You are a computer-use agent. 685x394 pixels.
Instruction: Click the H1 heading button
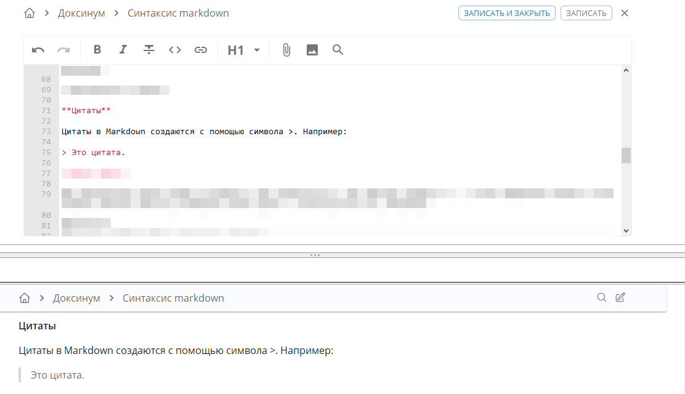point(236,50)
